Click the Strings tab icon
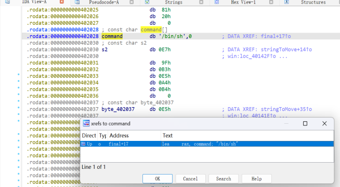The image size is (340, 187). coord(147,2)
